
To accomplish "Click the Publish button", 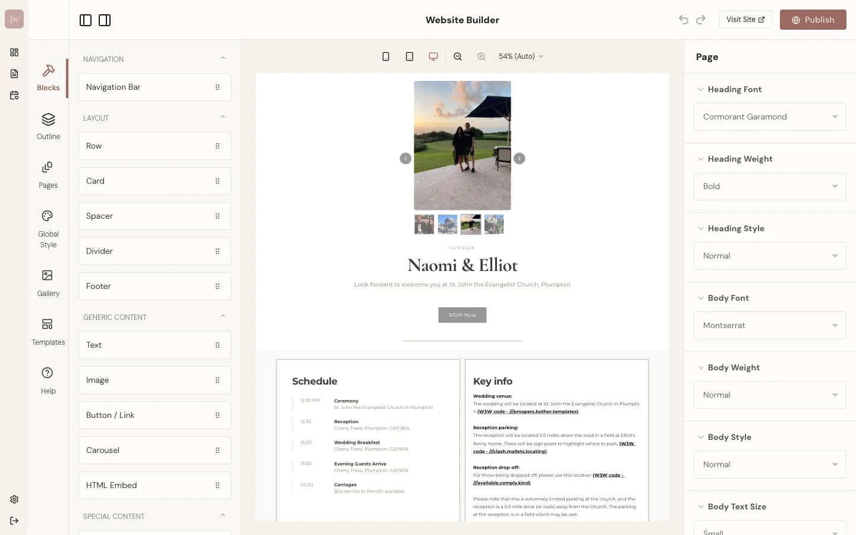I will click(813, 19).
